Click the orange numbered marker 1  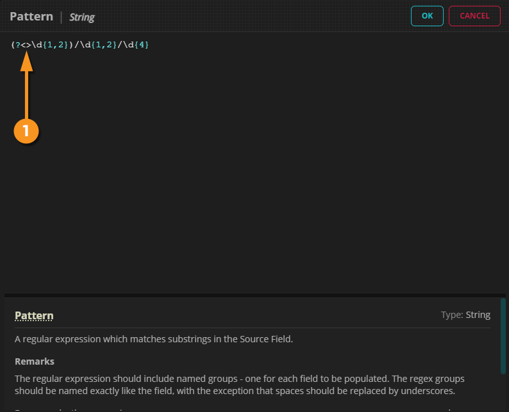point(26,131)
